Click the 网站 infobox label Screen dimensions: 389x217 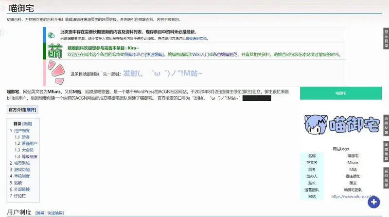[x=312, y=197]
